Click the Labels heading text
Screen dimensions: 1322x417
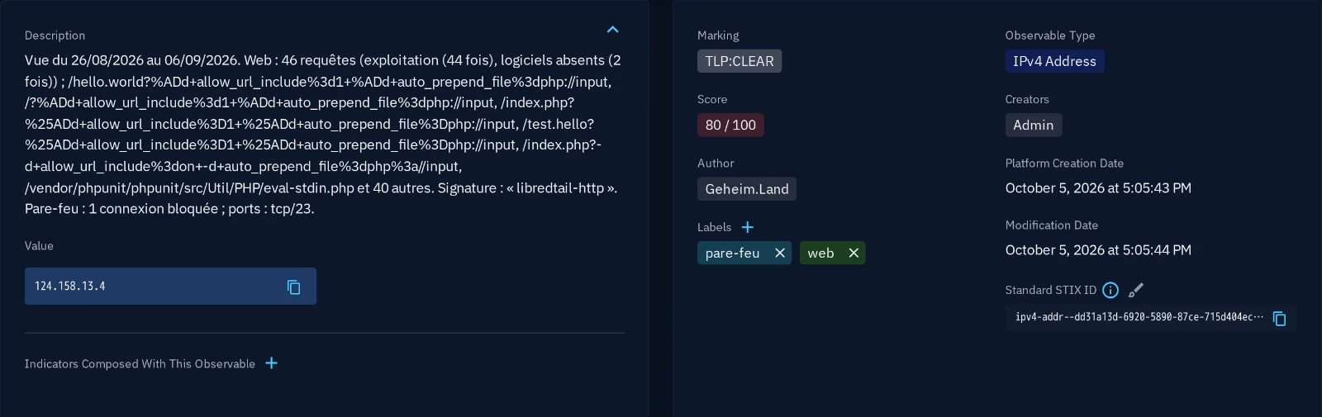tap(714, 227)
